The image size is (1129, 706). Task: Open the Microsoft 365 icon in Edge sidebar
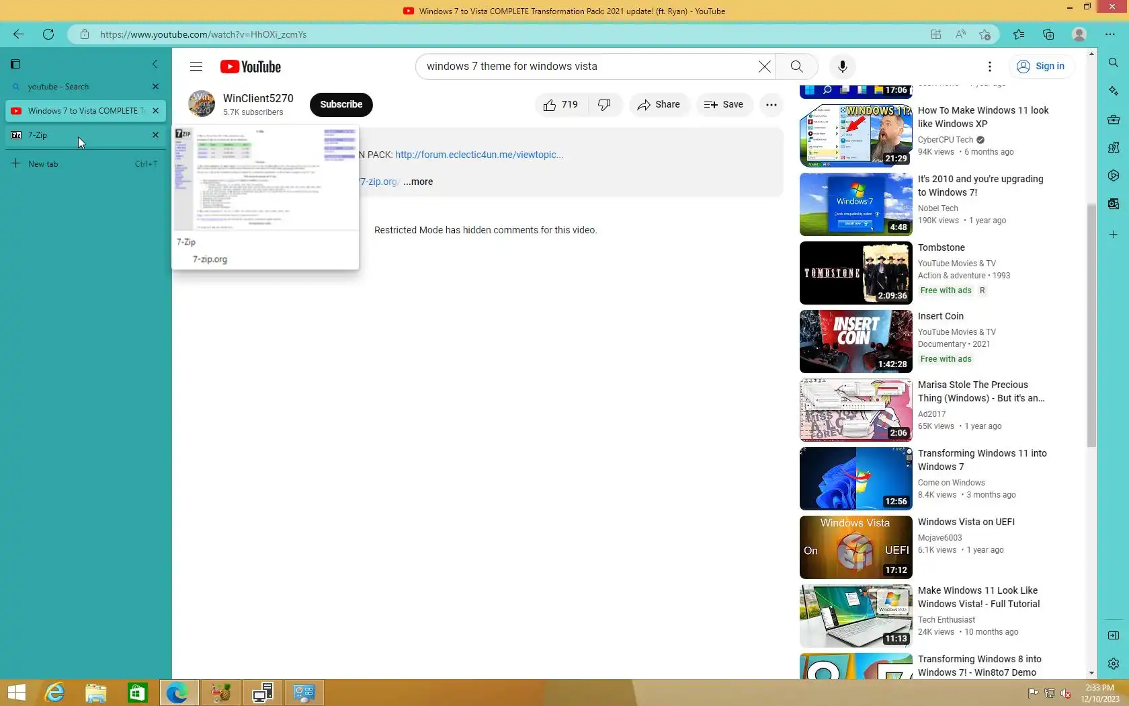1114,175
